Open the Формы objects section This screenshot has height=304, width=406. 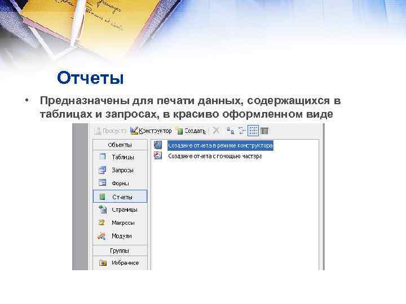120,183
